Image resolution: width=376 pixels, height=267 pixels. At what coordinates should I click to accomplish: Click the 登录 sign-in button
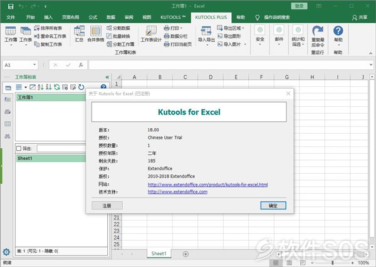click(300, 6)
